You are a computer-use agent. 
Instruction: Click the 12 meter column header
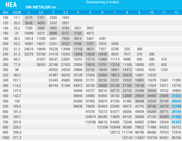176,13
